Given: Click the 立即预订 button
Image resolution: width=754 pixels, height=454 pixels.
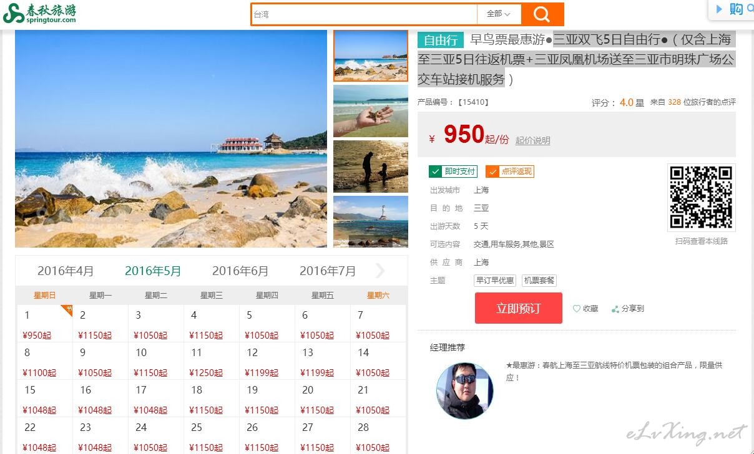Looking at the screenshot, I should coord(518,308).
